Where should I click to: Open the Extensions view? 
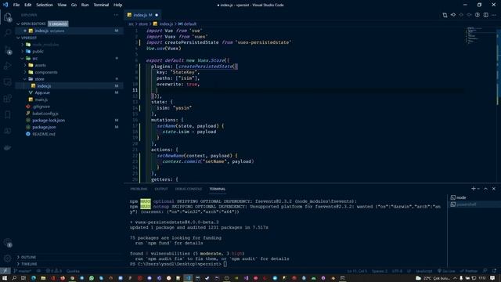click(x=8, y=98)
